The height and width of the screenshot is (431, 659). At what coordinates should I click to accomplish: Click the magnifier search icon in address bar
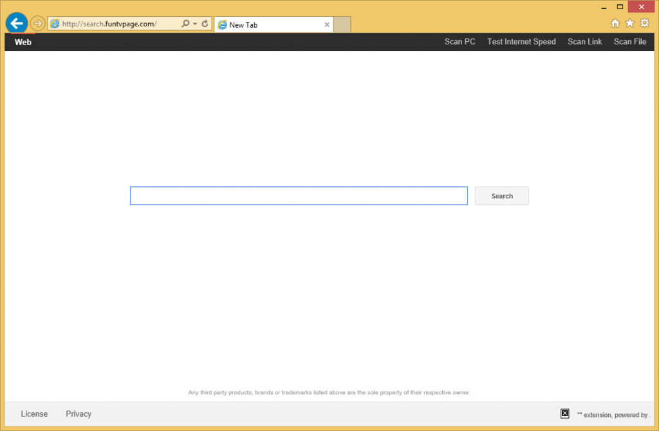tap(185, 24)
